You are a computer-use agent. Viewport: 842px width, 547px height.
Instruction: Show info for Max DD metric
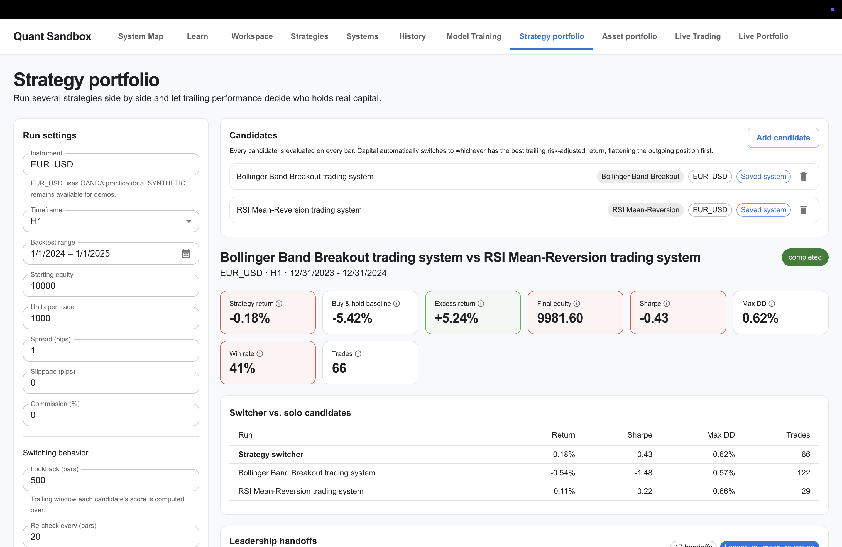(772, 304)
